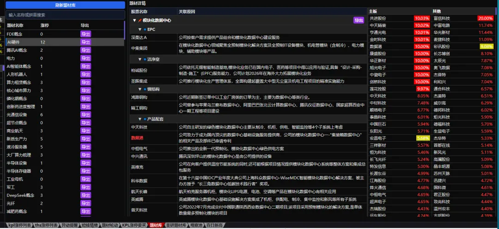Collapse the 模块化数据中心 group triangle
The image size is (499, 229).
click(x=134, y=20)
